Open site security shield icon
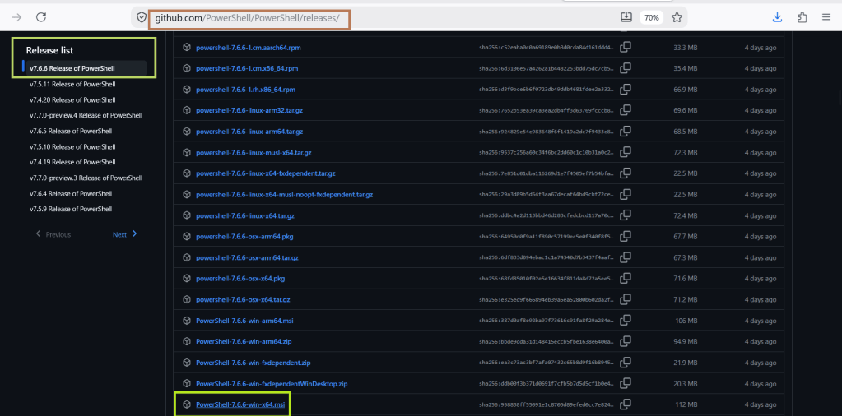 [142, 18]
